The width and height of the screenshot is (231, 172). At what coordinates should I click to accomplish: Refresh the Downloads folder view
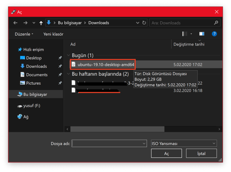point(144,23)
